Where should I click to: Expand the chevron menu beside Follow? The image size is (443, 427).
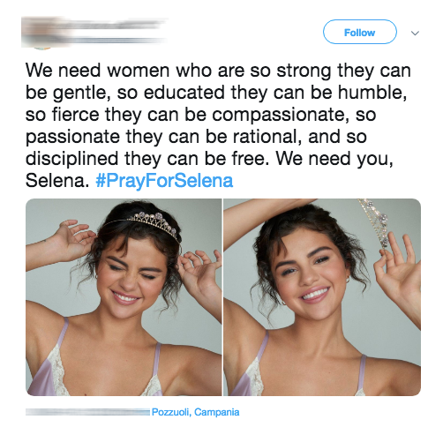pyautogui.click(x=415, y=33)
